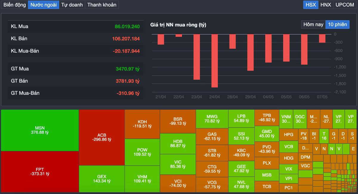Image resolution: width=358 pixels, height=194 pixels.
Task: Click the red bar for 23/04
Action: 197,57
